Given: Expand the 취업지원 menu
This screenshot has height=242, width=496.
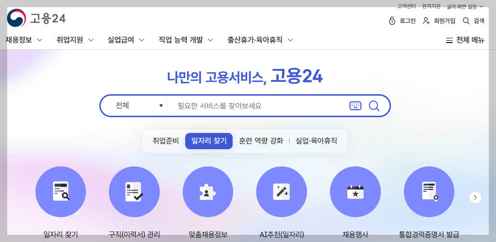Looking at the screenshot, I should (75, 40).
